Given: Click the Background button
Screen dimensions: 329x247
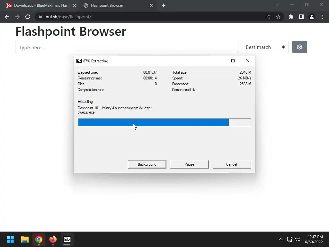Looking at the screenshot, I should coord(147,164).
